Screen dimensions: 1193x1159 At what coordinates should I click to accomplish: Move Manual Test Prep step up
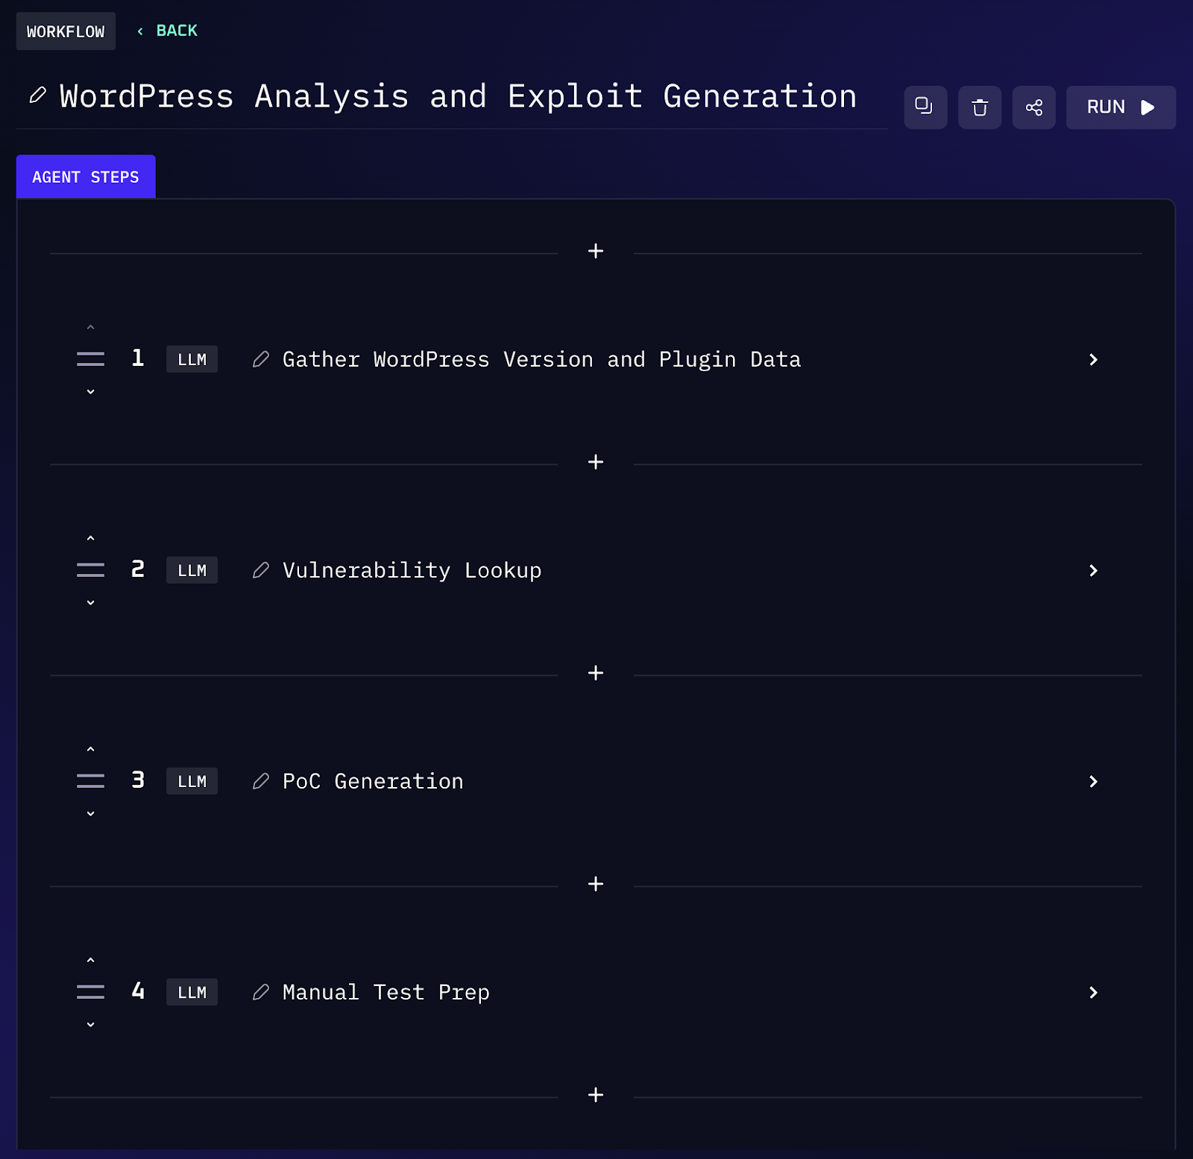coord(90,960)
